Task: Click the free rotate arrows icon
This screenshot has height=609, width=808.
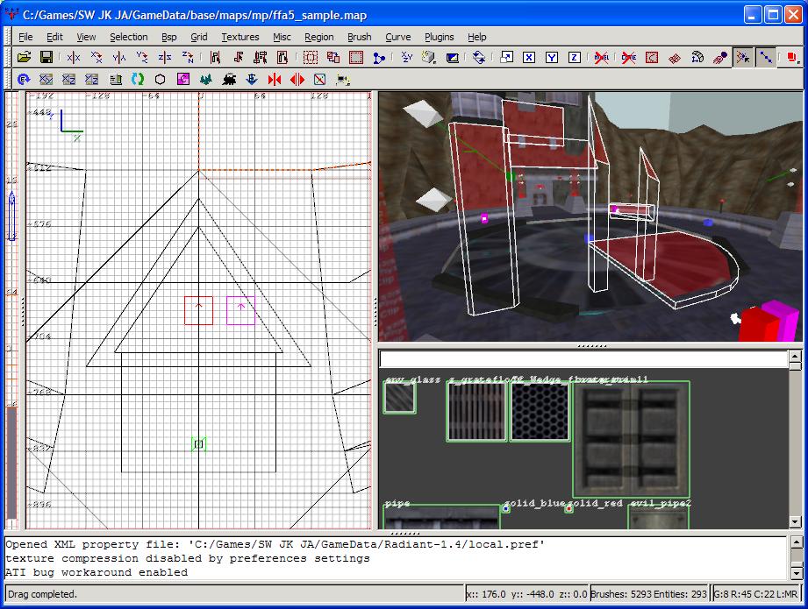Action: click(479, 57)
